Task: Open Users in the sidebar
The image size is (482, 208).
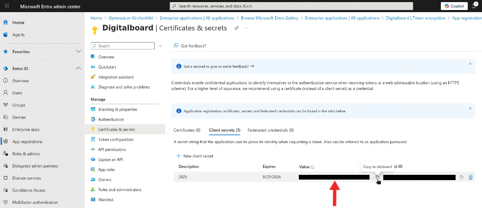Action: pos(17,93)
